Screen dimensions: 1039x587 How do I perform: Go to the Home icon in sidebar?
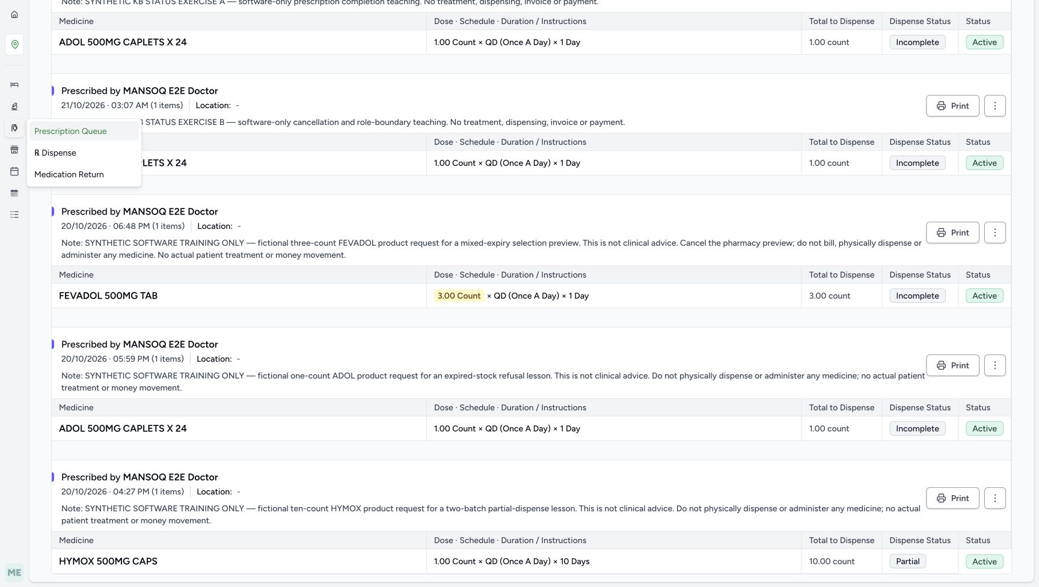tap(14, 14)
